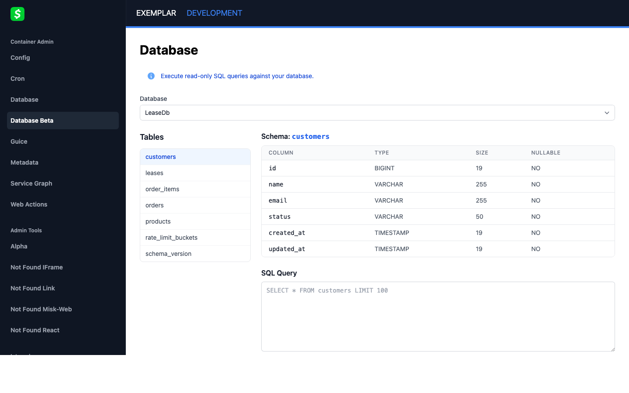The image size is (629, 393).
Task: Select the order_items table
Action: tap(195, 189)
